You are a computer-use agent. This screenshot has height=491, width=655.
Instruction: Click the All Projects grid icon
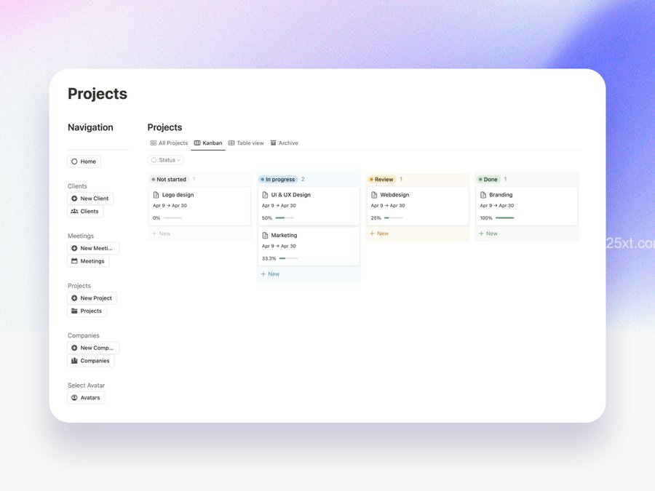click(154, 143)
